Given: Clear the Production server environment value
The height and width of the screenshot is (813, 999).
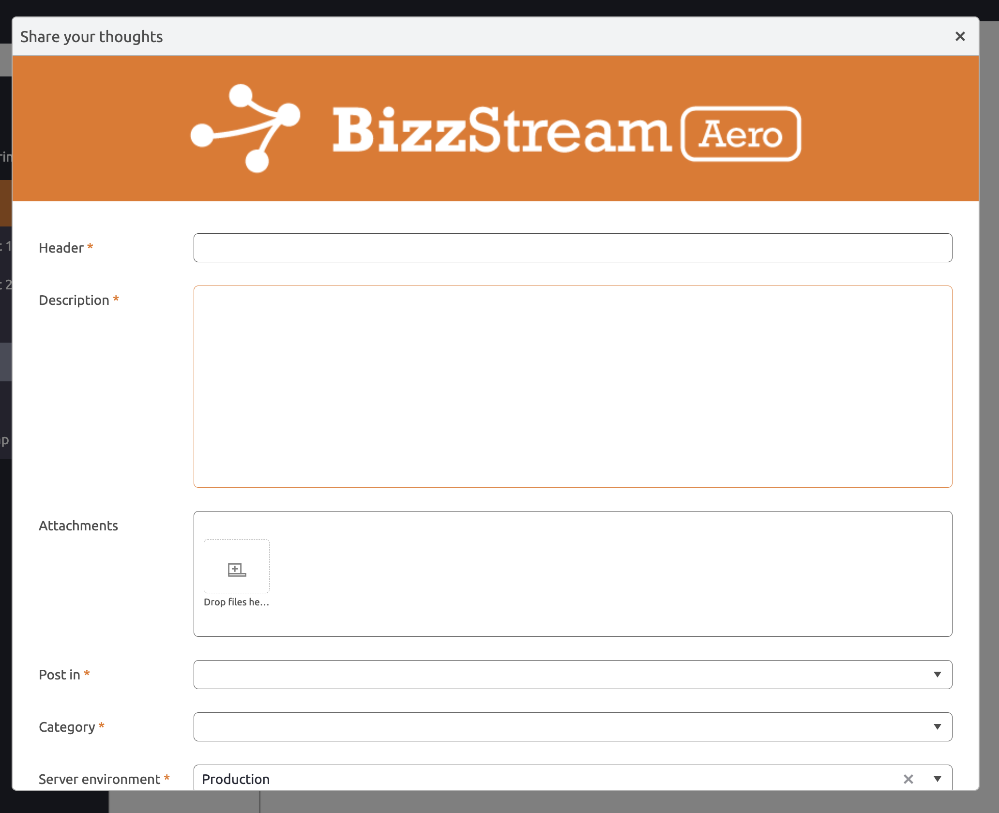Looking at the screenshot, I should 908,779.
